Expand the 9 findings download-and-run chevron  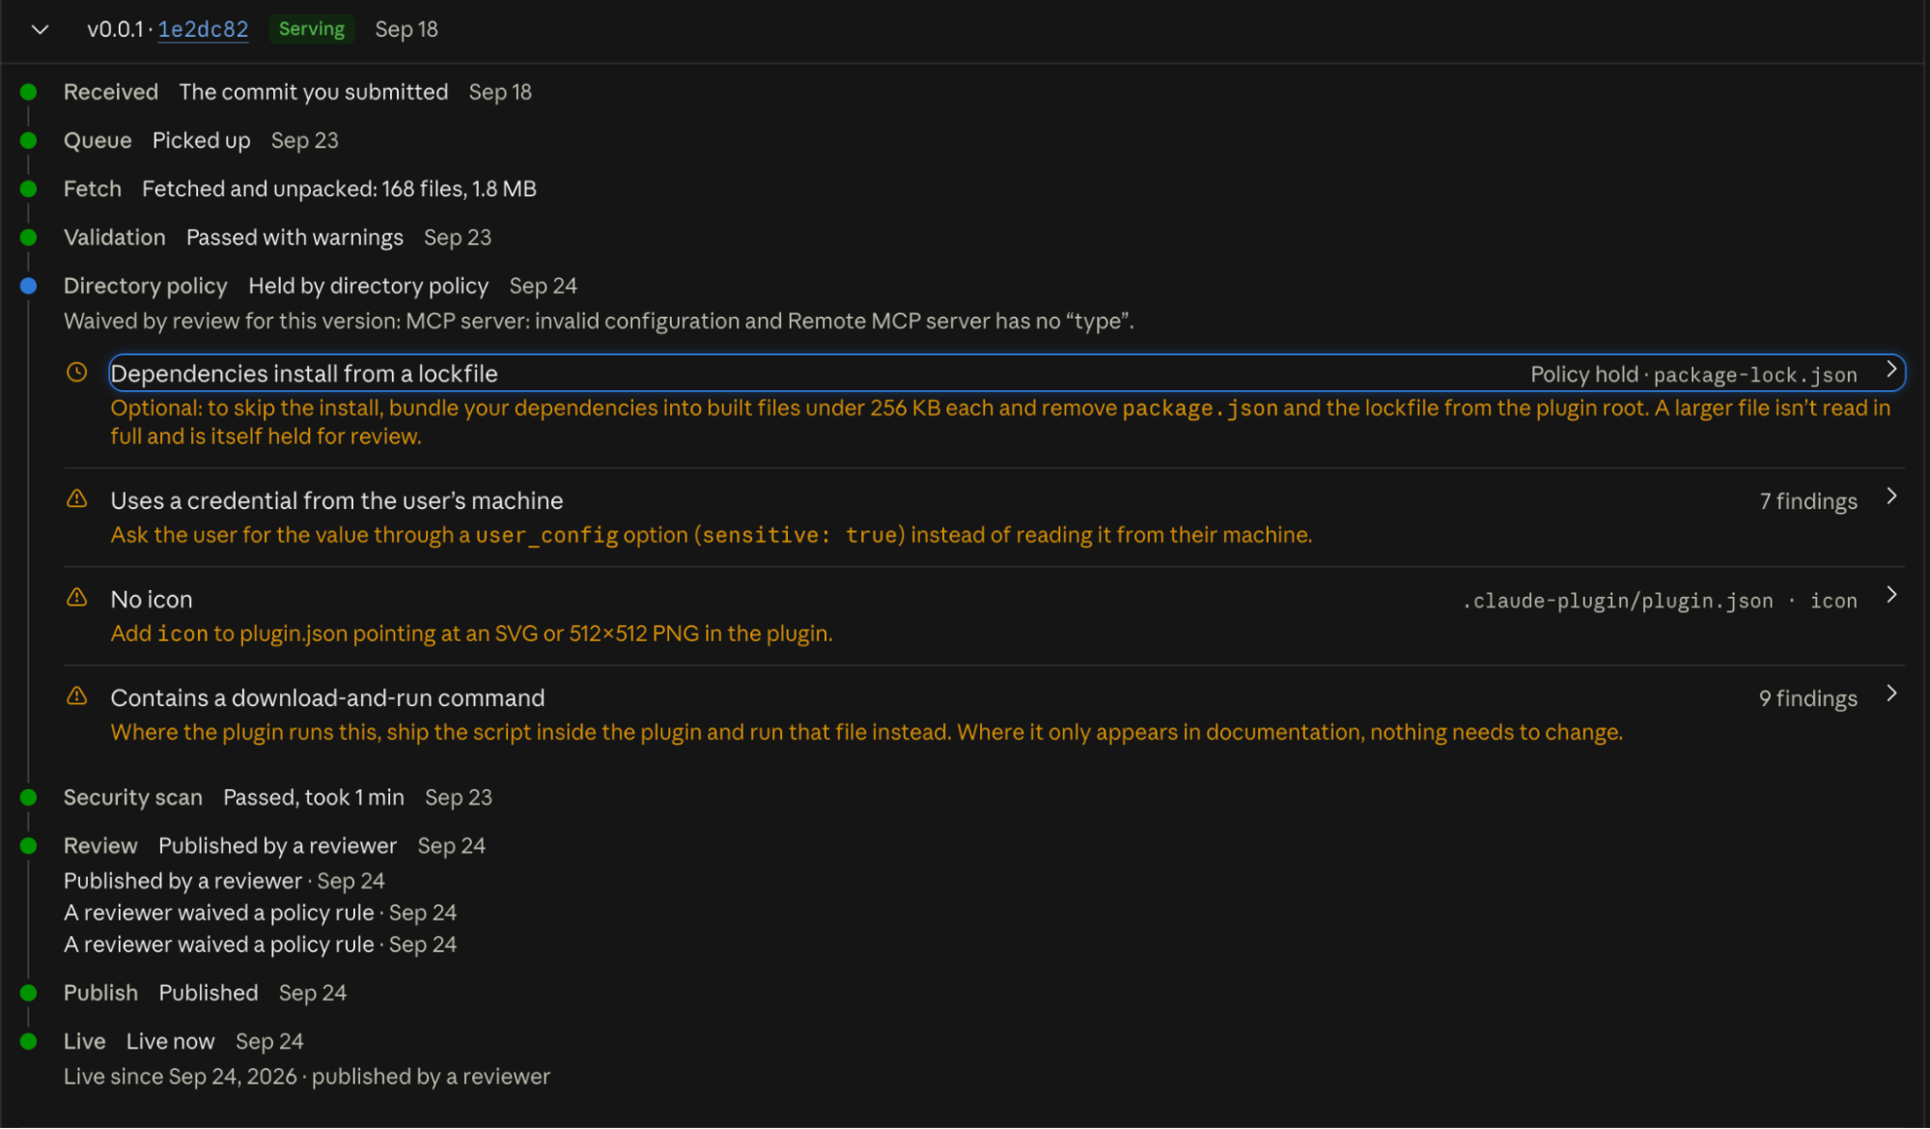click(1891, 694)
